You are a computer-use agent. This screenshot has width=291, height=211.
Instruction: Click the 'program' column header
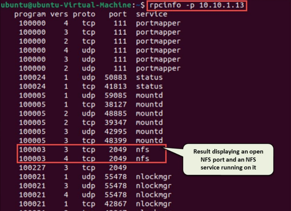tap(30, 14)
